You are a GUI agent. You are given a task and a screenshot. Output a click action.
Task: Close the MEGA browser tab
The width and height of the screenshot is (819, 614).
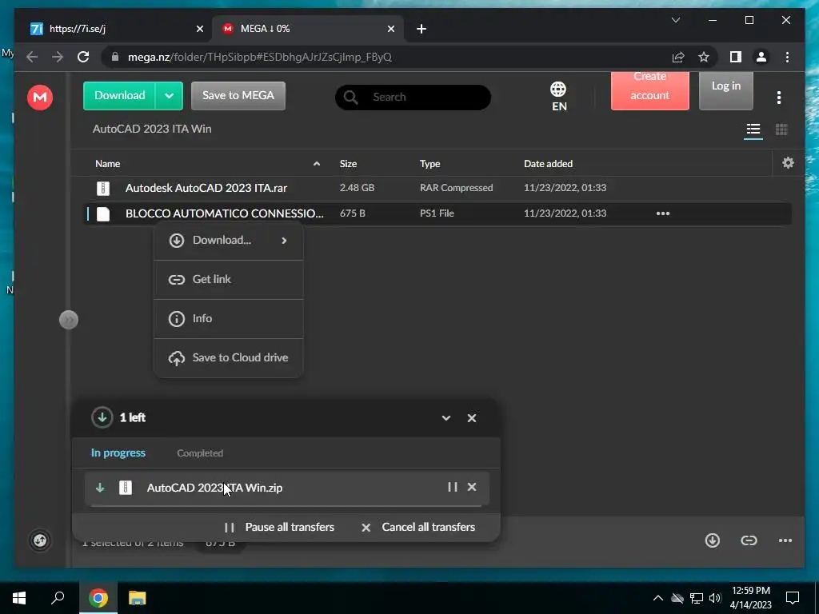point(390,29)
